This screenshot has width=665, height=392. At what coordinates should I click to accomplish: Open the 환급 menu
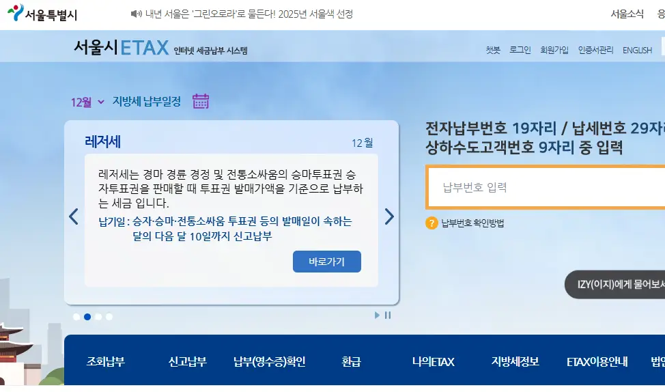tap(351, 361)
